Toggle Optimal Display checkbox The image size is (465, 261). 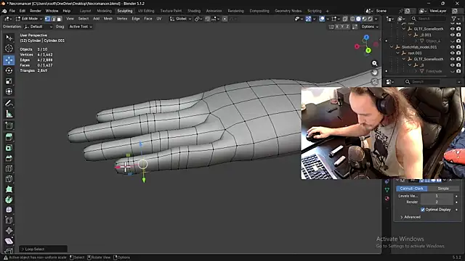[423, 210]
